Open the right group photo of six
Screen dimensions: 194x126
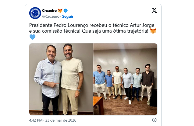(125, 79)
